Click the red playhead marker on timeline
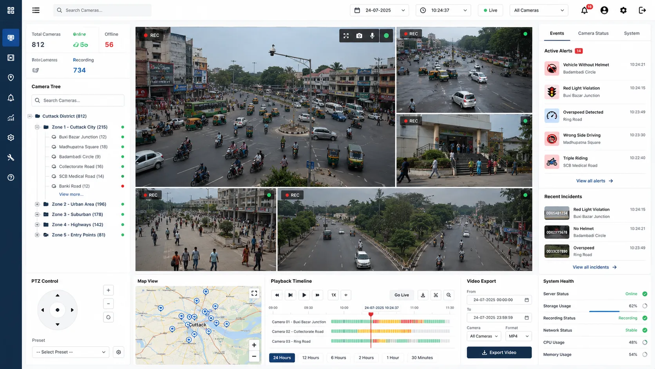Viewport: 655px width, 369px height. 371,314
